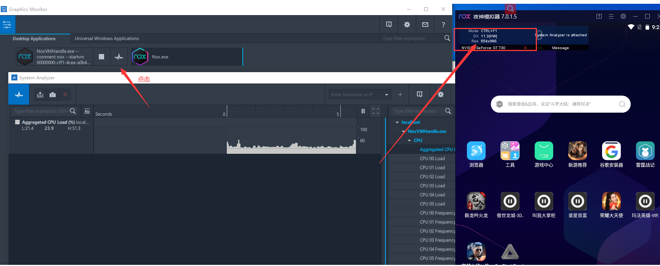Collapse the localhost tree node
The height and width of the screenshot is (266, 660).
tap(397, 122)
